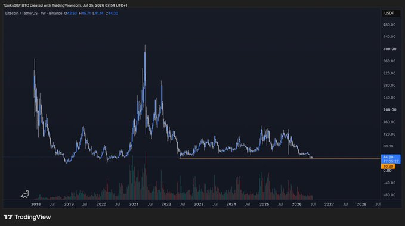Click the dinosaur icon on chart
Viewport: 405px width, 226px height.
pos(25,194)
